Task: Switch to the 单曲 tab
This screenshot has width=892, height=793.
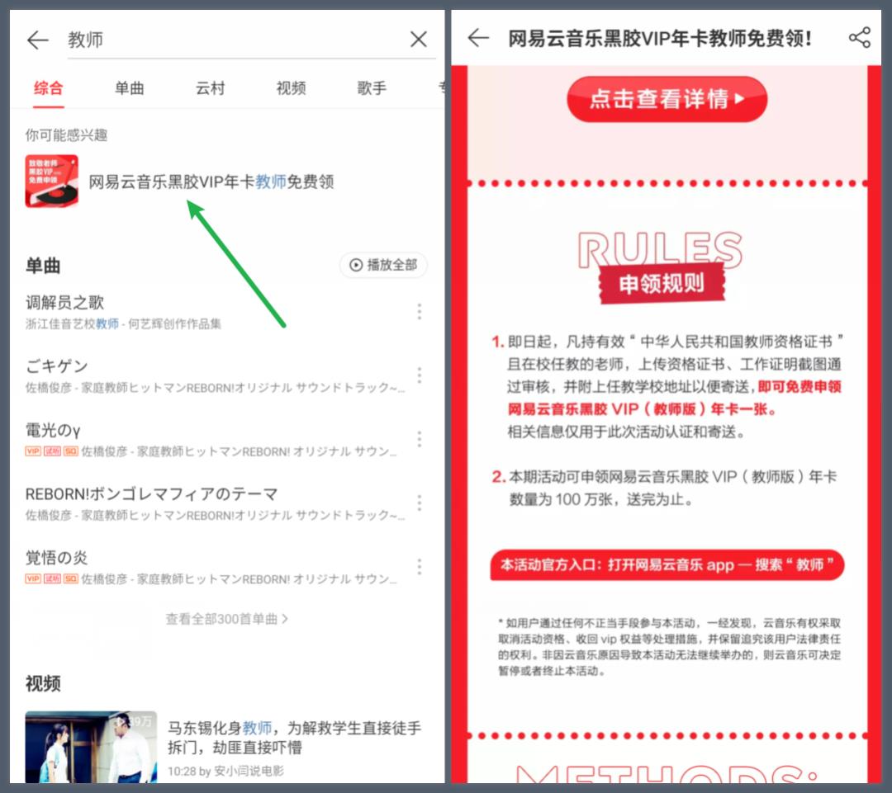Action: 129,88
